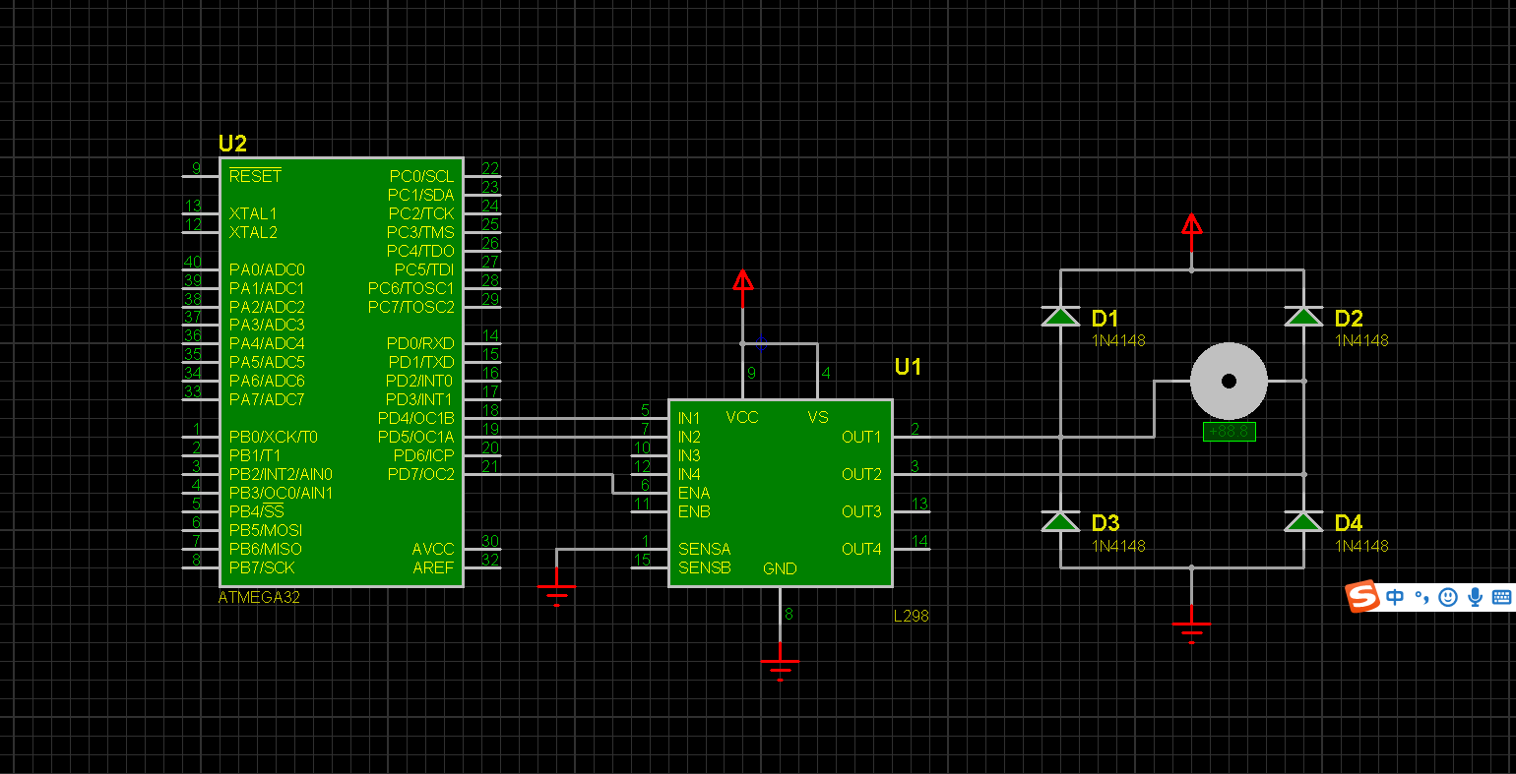Click the D2 reference label
Viewport: 1516px width, 774px height.
pos(1349,319)
